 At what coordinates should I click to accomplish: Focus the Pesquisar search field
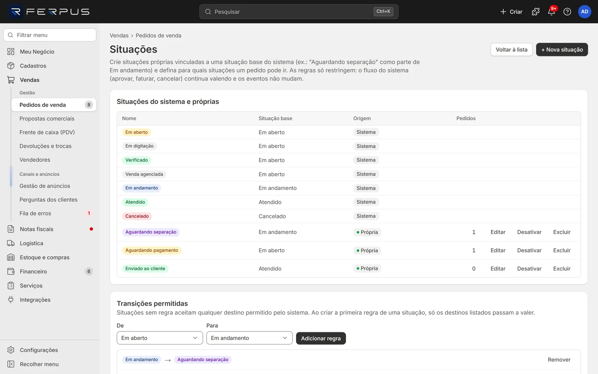(x=299, y=12)
